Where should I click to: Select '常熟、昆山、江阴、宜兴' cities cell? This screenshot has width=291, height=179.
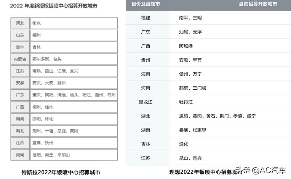click(x=74, y=71)
